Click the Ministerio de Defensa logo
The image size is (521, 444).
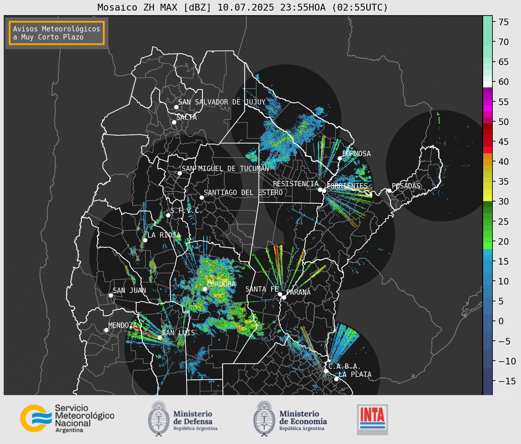(183, 419)
